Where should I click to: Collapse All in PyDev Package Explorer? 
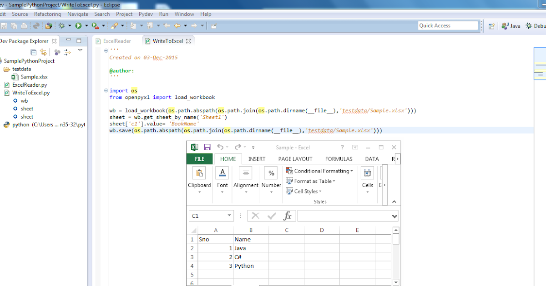[x=34, y=51]
